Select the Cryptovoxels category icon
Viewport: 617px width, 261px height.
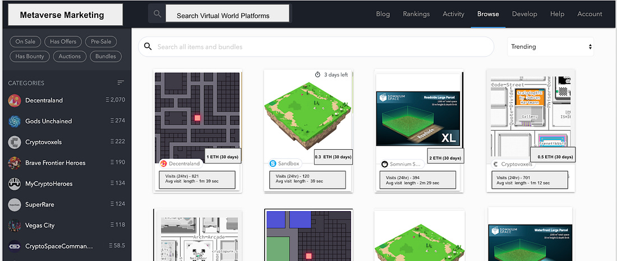tap(15, 142)
